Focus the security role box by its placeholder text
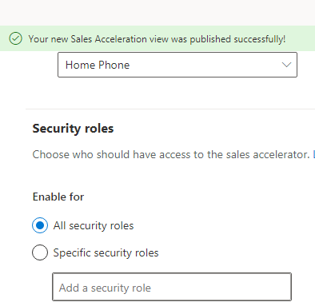Image resolution: width=315 pixels, height=302 pixels. 105,288
